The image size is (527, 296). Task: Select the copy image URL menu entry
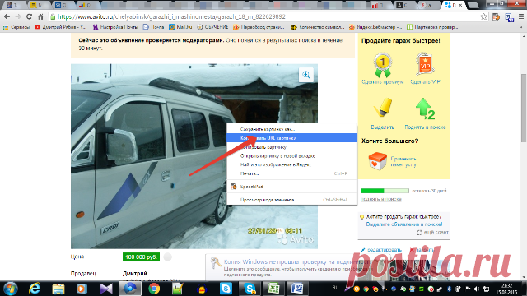[291, 138]
